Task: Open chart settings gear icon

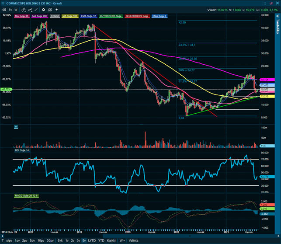Action: 44,9
